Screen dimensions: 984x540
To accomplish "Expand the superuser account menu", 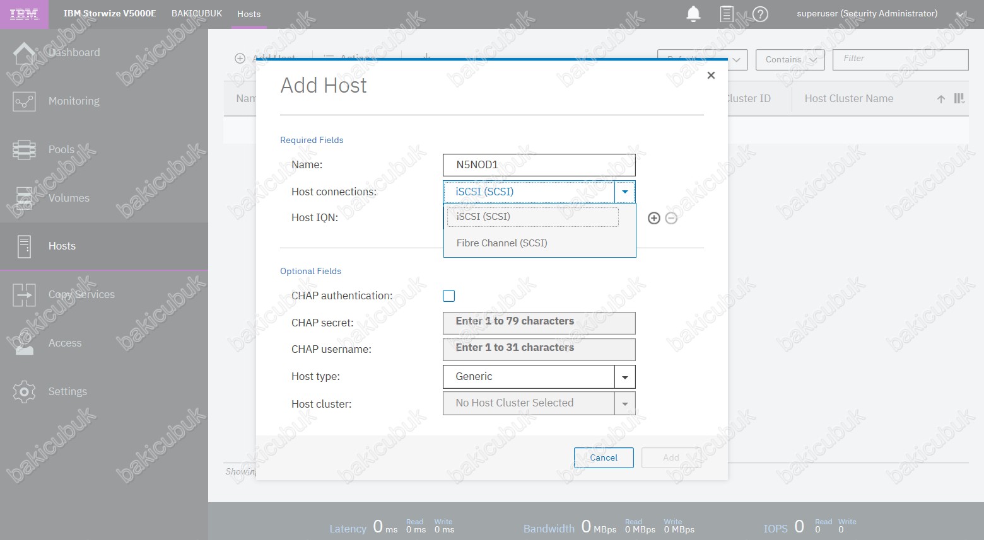I will click(x=961, y=14).
